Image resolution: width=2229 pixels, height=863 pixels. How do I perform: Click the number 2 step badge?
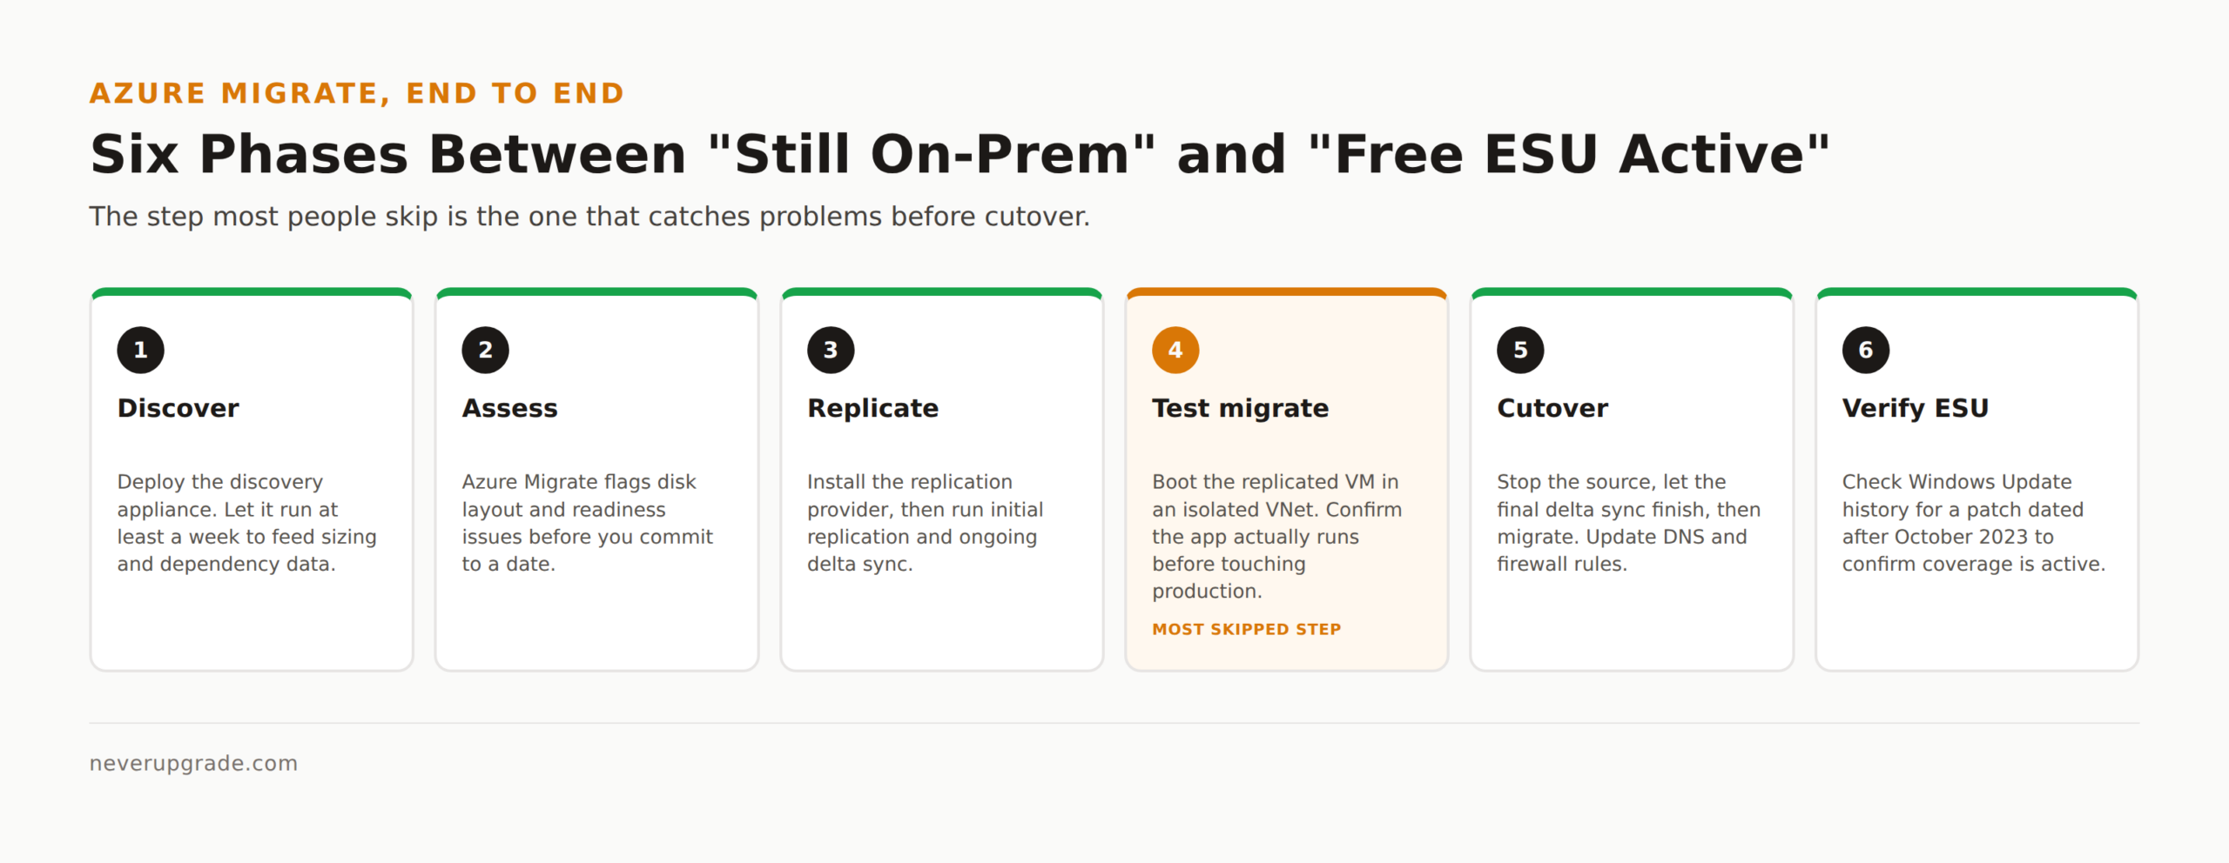[x=485, y=350]
